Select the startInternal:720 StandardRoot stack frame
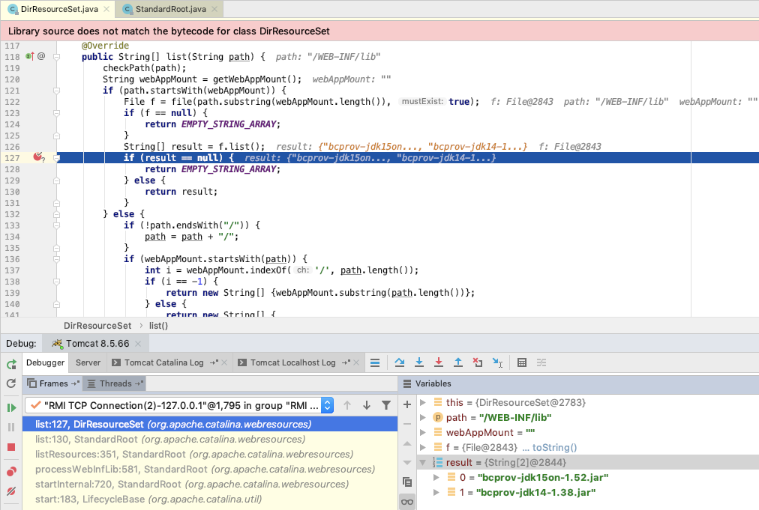The image size is (759, 510). point(210,484)
